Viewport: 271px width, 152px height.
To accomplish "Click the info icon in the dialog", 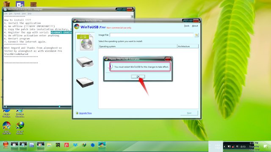I will coord(111,67).
